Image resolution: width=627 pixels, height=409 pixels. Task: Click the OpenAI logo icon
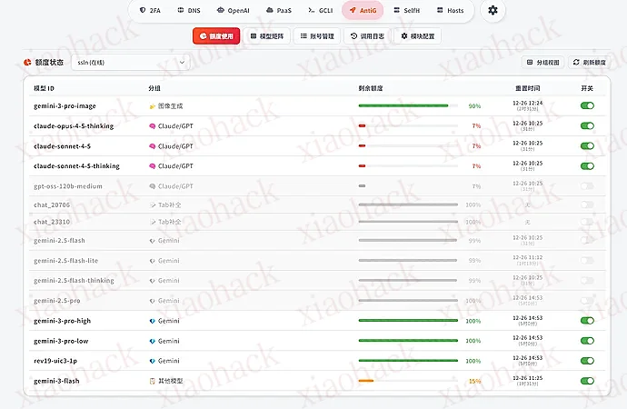point(221,11)
